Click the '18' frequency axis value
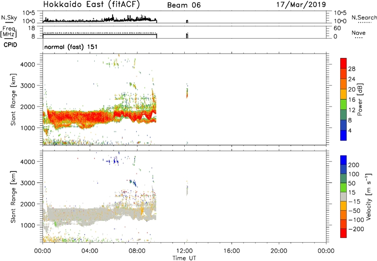Screen dimensions: 377x261 (32, 28)
